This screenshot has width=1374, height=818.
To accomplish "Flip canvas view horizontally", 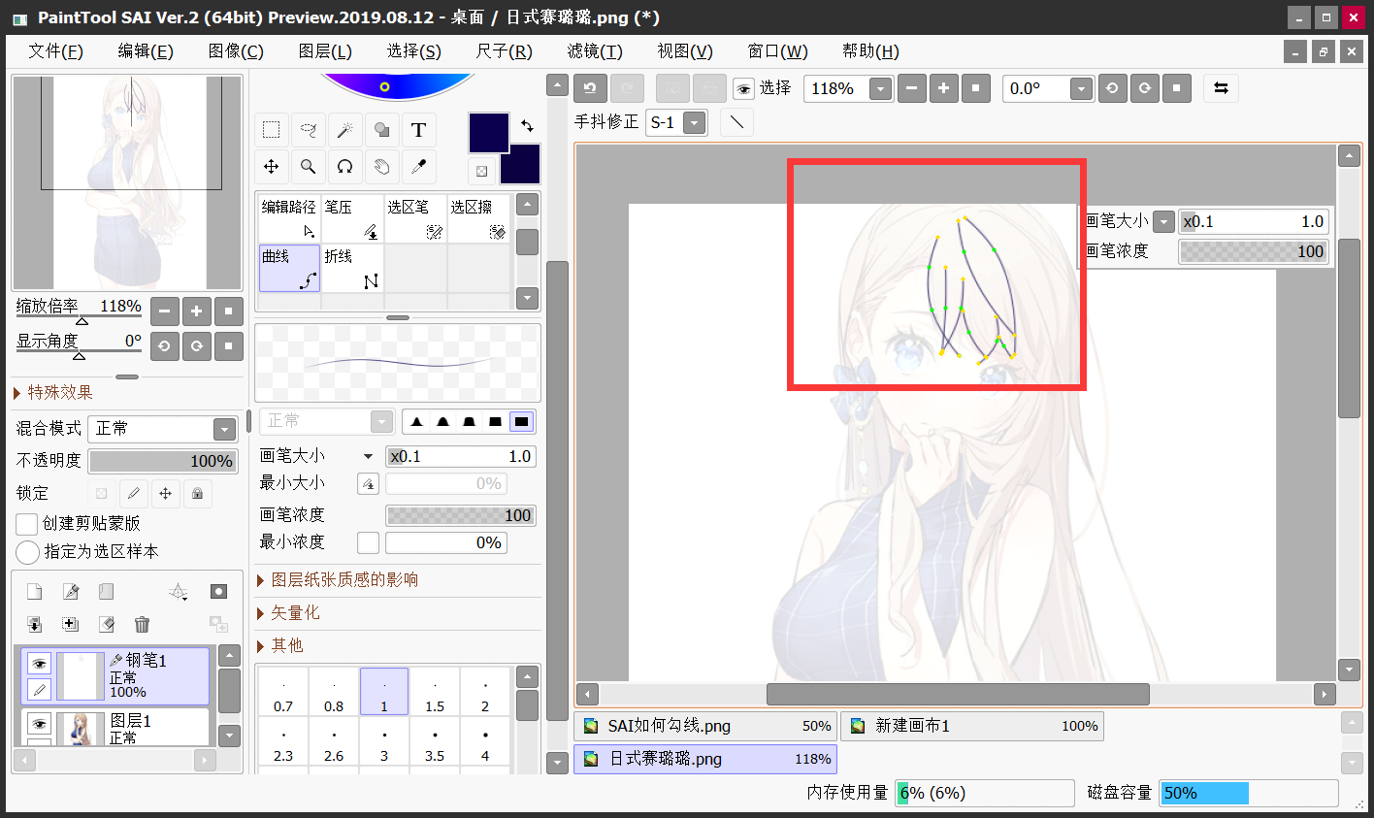I will pos(1221,88).
